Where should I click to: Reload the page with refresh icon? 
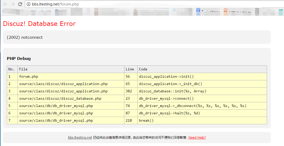click(20, 4)
